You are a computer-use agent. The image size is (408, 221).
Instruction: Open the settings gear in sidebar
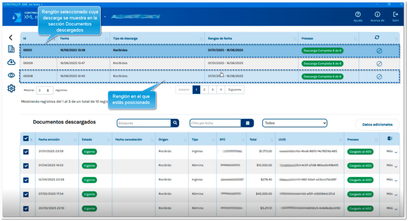[11, 88]
